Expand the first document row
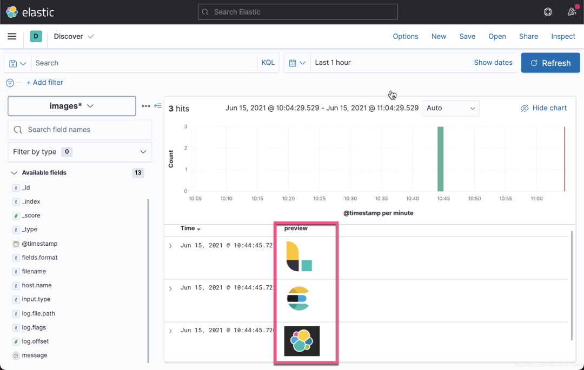 coord(170,246)
